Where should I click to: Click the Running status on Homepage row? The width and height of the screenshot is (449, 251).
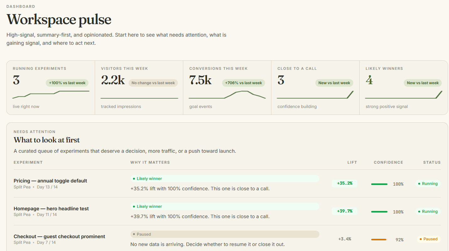point(427,212)
